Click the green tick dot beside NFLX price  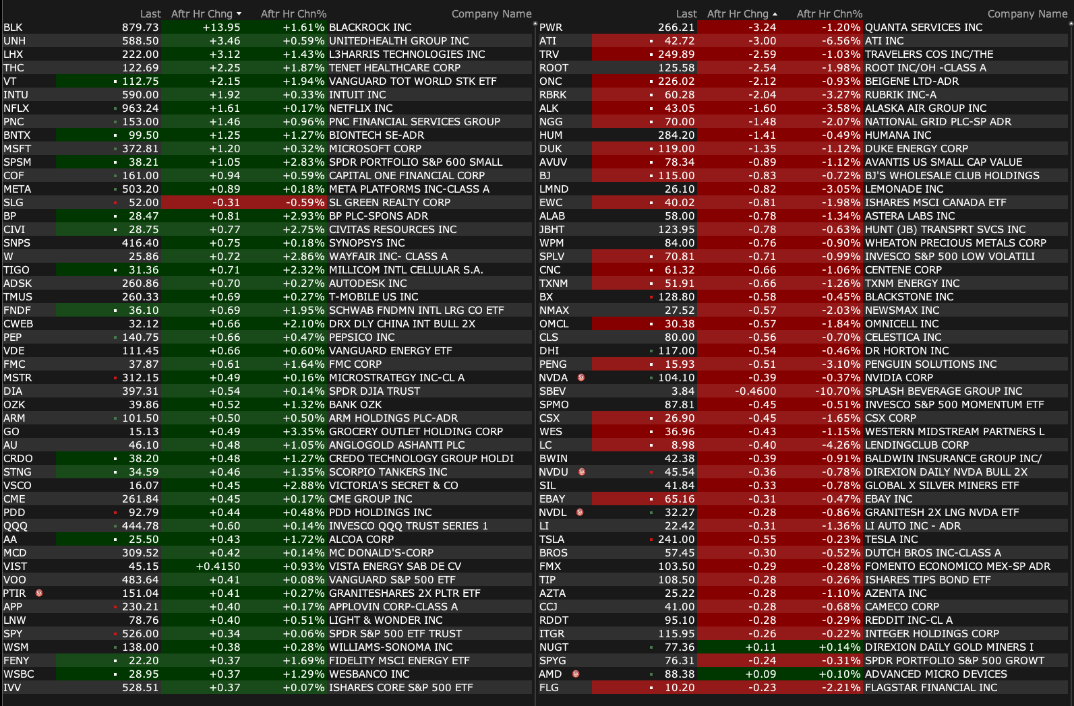[115, 108]
